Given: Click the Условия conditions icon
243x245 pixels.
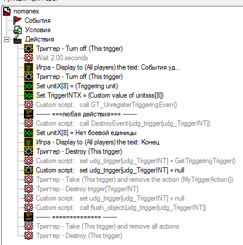Looking at the screenshot, I should pyautogui.click(x=18, y=30).
